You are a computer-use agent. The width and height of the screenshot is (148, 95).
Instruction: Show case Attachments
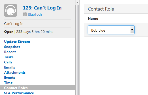point(15,72)
